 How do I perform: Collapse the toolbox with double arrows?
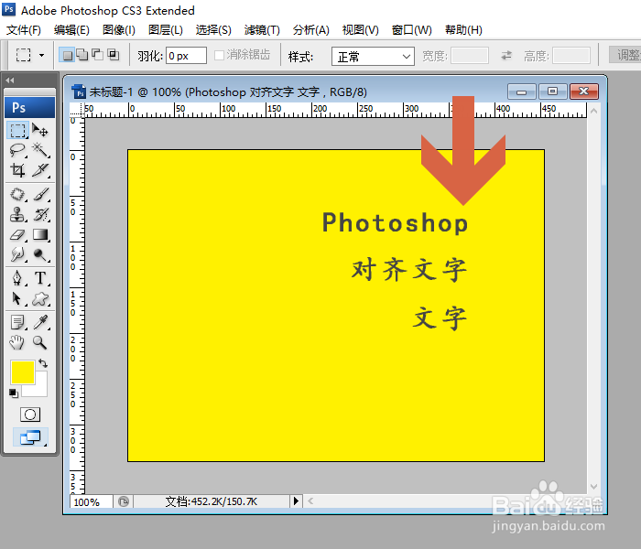10,81
